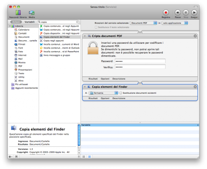
Task: Switch to the Azioni tab
Action: [x=16, y=22]
